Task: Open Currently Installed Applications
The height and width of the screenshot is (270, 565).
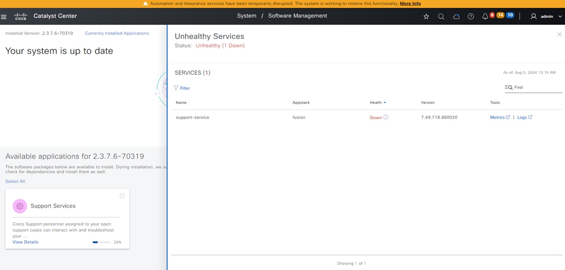Action: click(117, 33)
